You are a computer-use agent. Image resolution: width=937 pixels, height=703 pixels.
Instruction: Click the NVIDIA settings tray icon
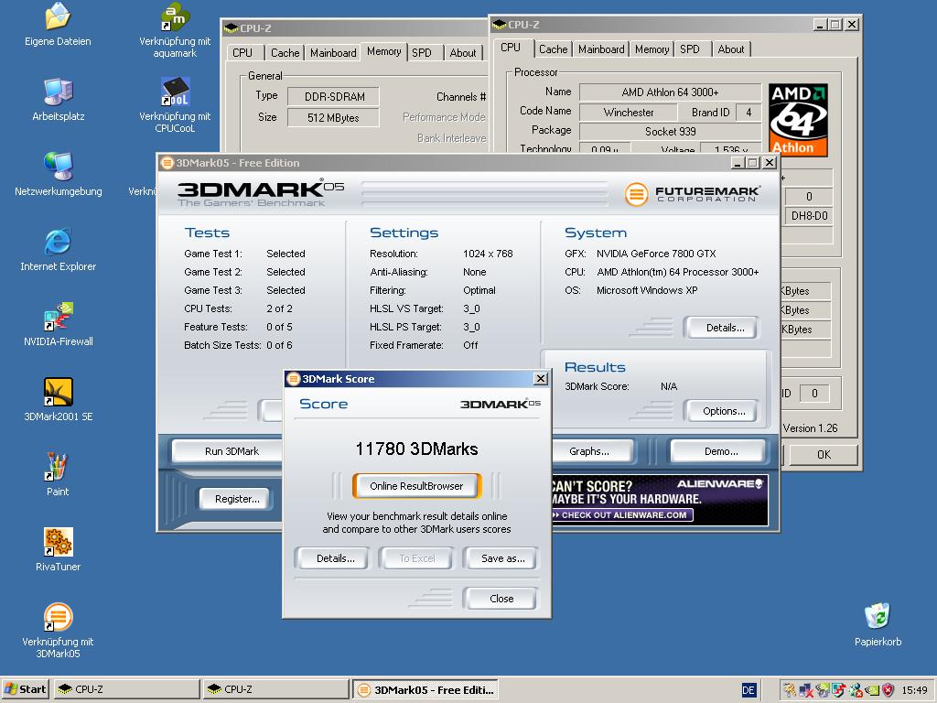click(x=872, y=690)
